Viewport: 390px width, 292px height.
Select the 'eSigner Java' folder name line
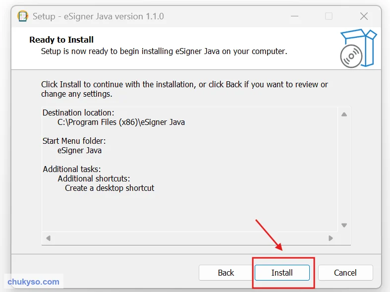tap(79, 151)
